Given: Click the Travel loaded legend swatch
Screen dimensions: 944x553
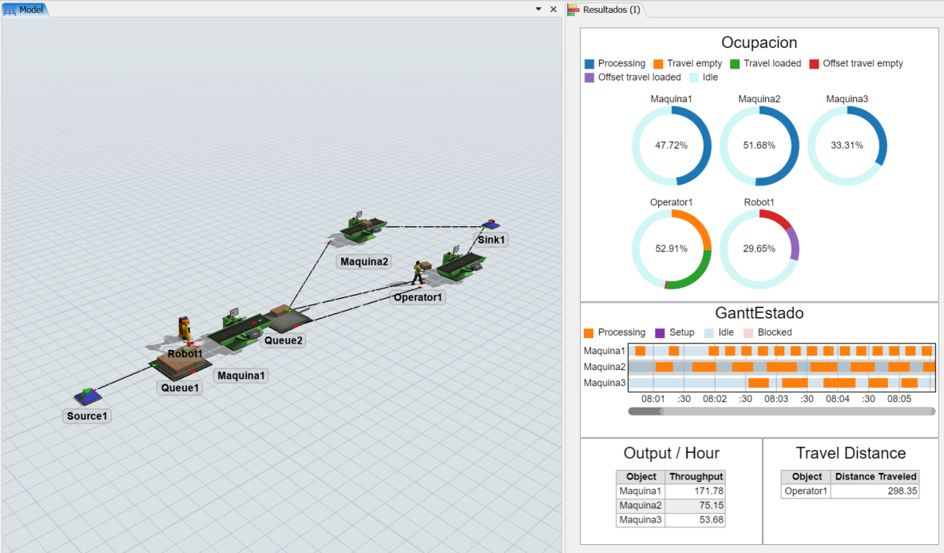Looking at the screenshot, I should [735, 64].
